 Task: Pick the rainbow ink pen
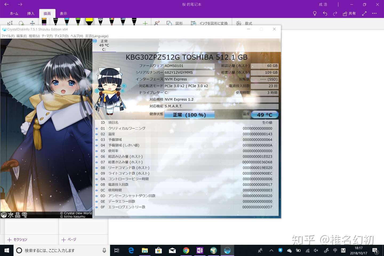[x=111, y=22]
